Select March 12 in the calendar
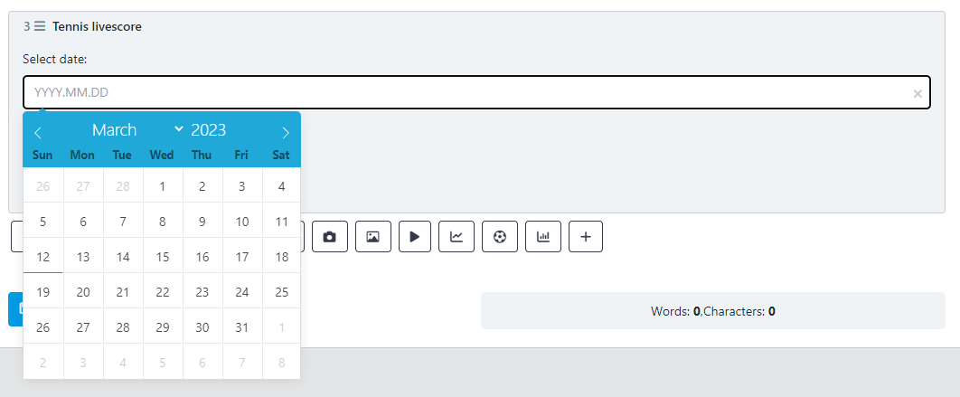The width and height of the screenshot is (960, 397). coord(42,256)
